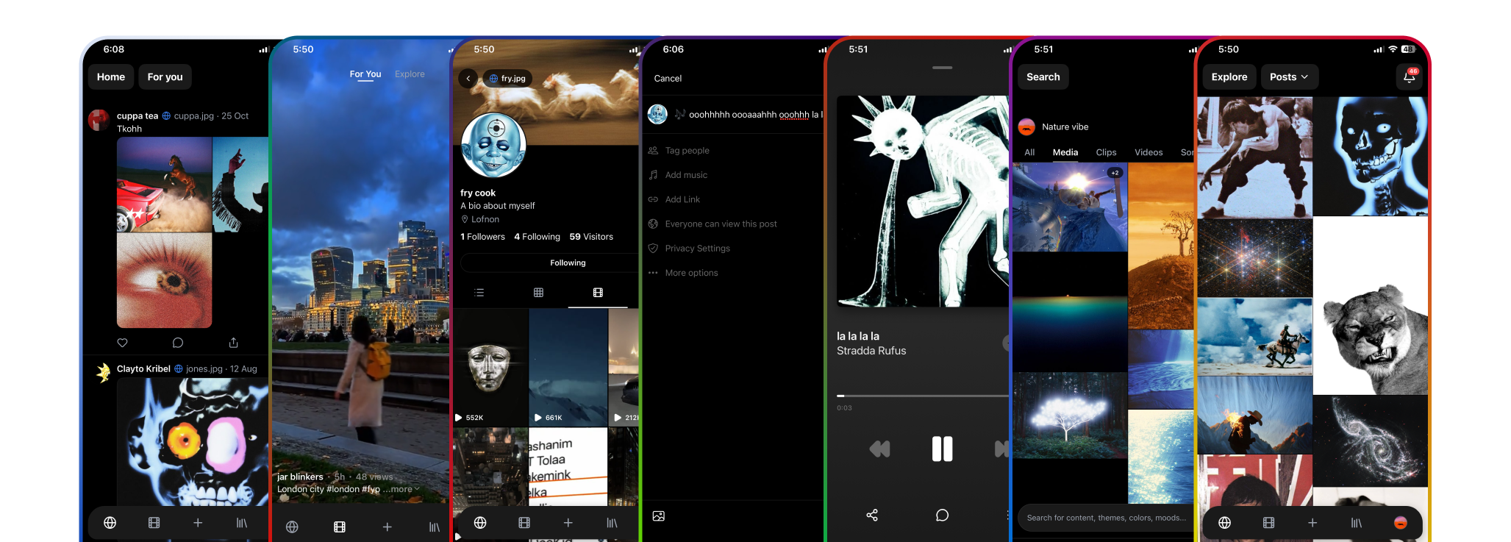This screenshot has height=542, width=1511.
Task: Tap plus icon on fry cook profile bar
Action: pyautogui.click(x=568, y=523)
